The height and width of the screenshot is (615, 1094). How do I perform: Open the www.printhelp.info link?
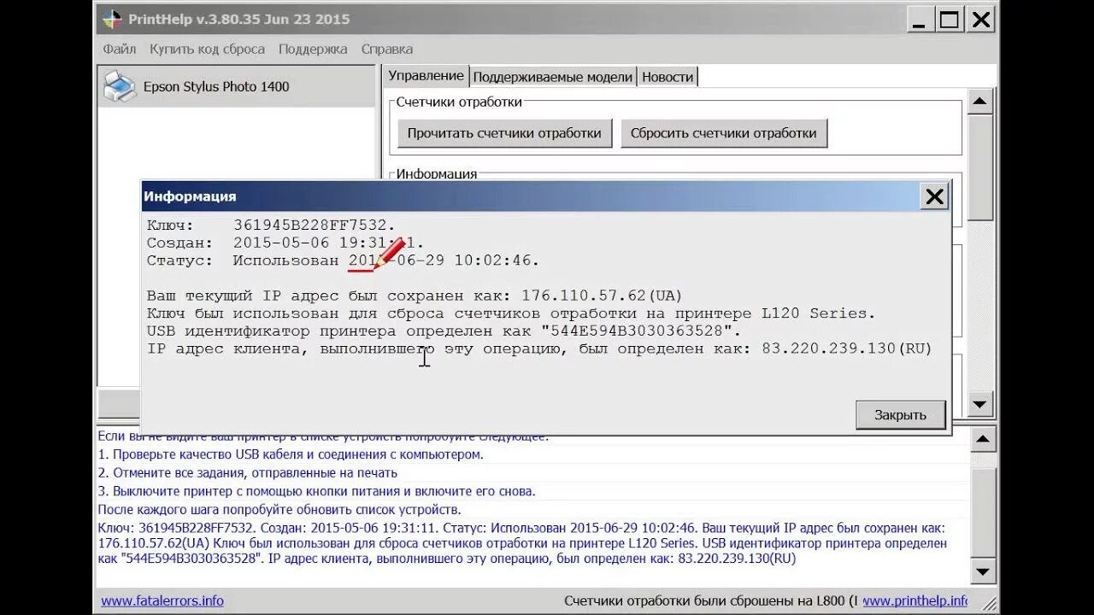915,600
